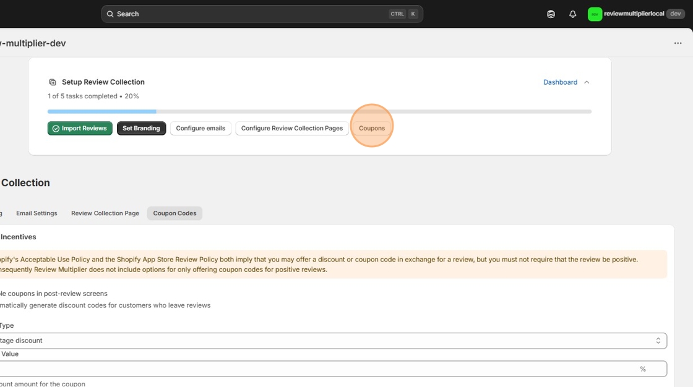Click the Import Reviews button
This screenshot has height=387, width=693.
pos(80,128)
